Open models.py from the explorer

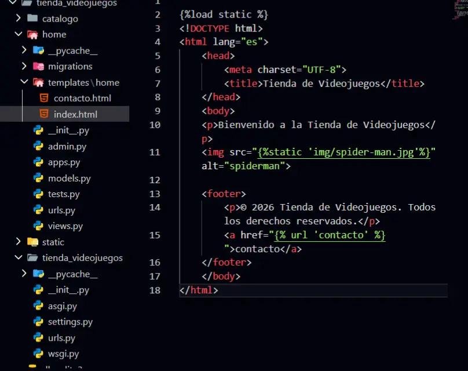70,179
